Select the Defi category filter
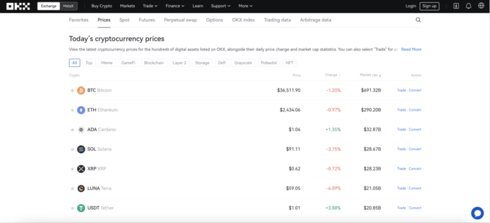The height and width of the screenshot is (223, 490). click(222, 63)
